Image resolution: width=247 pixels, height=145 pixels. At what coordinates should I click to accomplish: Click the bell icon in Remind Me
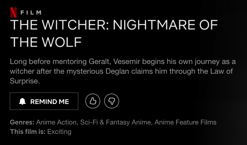coord(22,102)
